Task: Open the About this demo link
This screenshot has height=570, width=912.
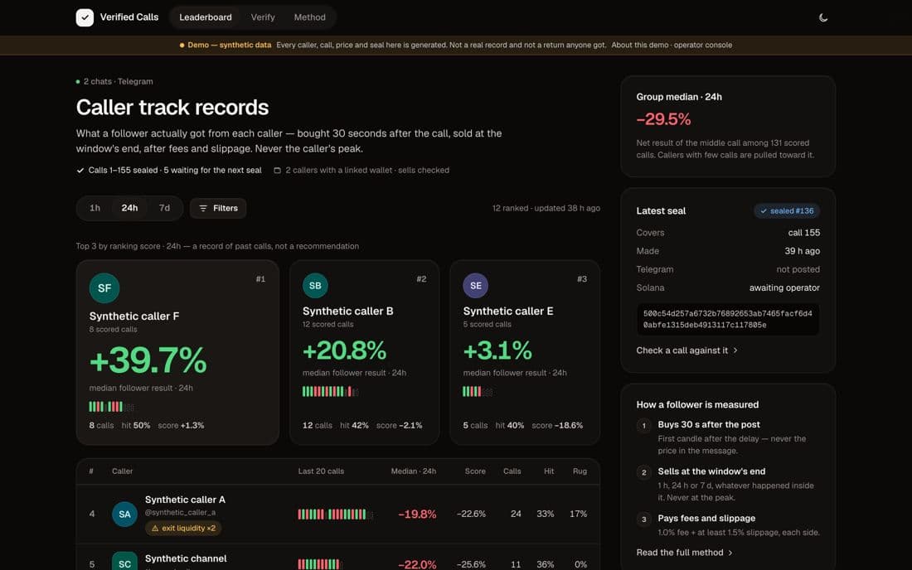Action: [x=639, y=45]
